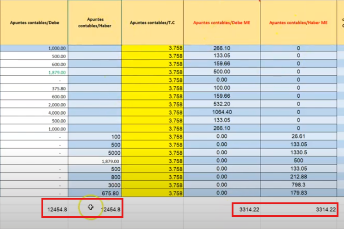Click the 212.88 Haber ME cell
Viewport: 344px width, 229px height.
298,177
